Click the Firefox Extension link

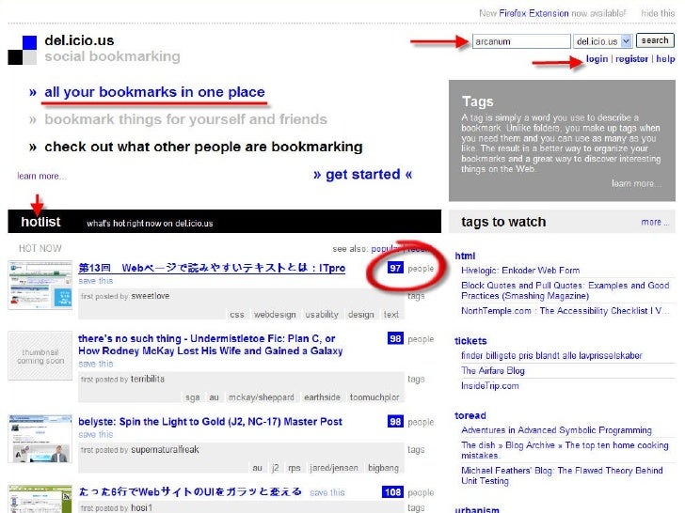[x=534, y=13]
